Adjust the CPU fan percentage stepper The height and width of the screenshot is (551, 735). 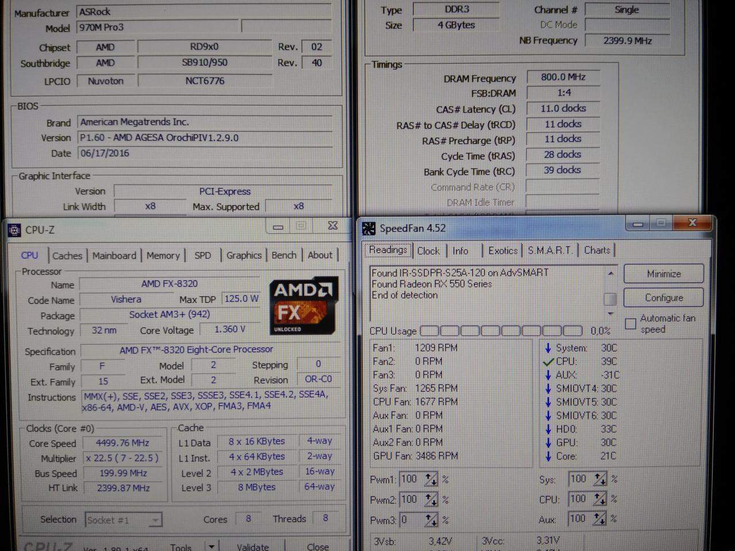point(599,499)
